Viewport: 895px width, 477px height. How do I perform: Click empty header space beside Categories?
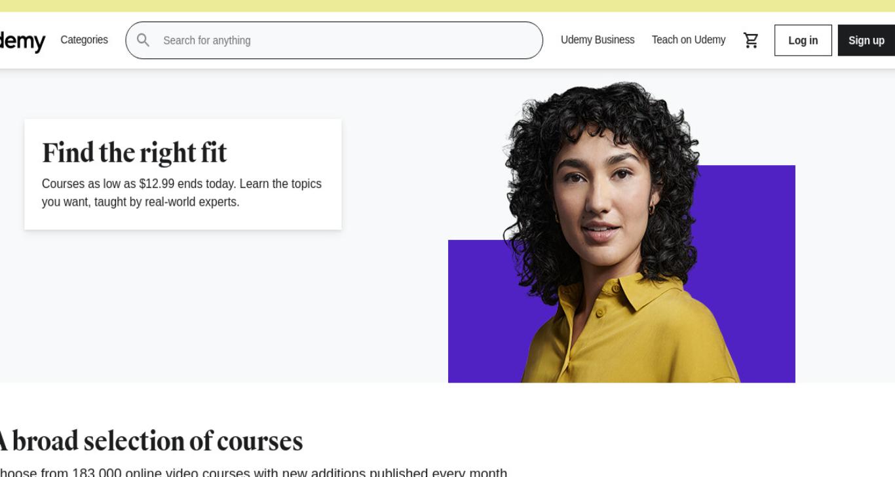point(117,40)
